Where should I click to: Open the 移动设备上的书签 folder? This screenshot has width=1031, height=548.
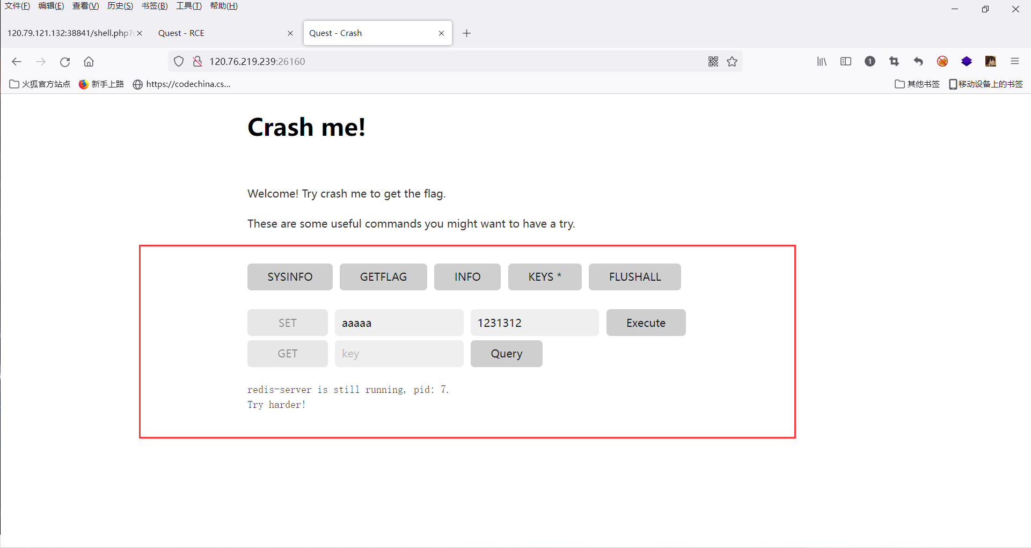pos(986,84)
